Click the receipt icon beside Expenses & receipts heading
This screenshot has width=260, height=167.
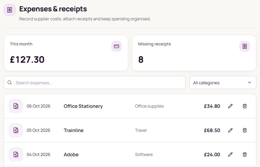click(10, 10)
